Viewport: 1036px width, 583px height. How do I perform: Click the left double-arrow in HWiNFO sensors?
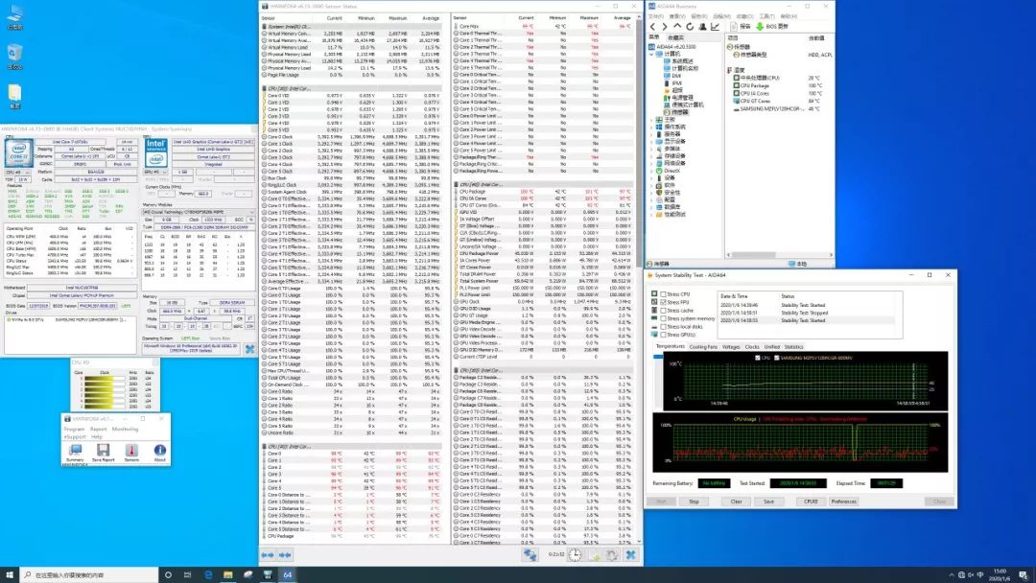click(x=268, y=555)
